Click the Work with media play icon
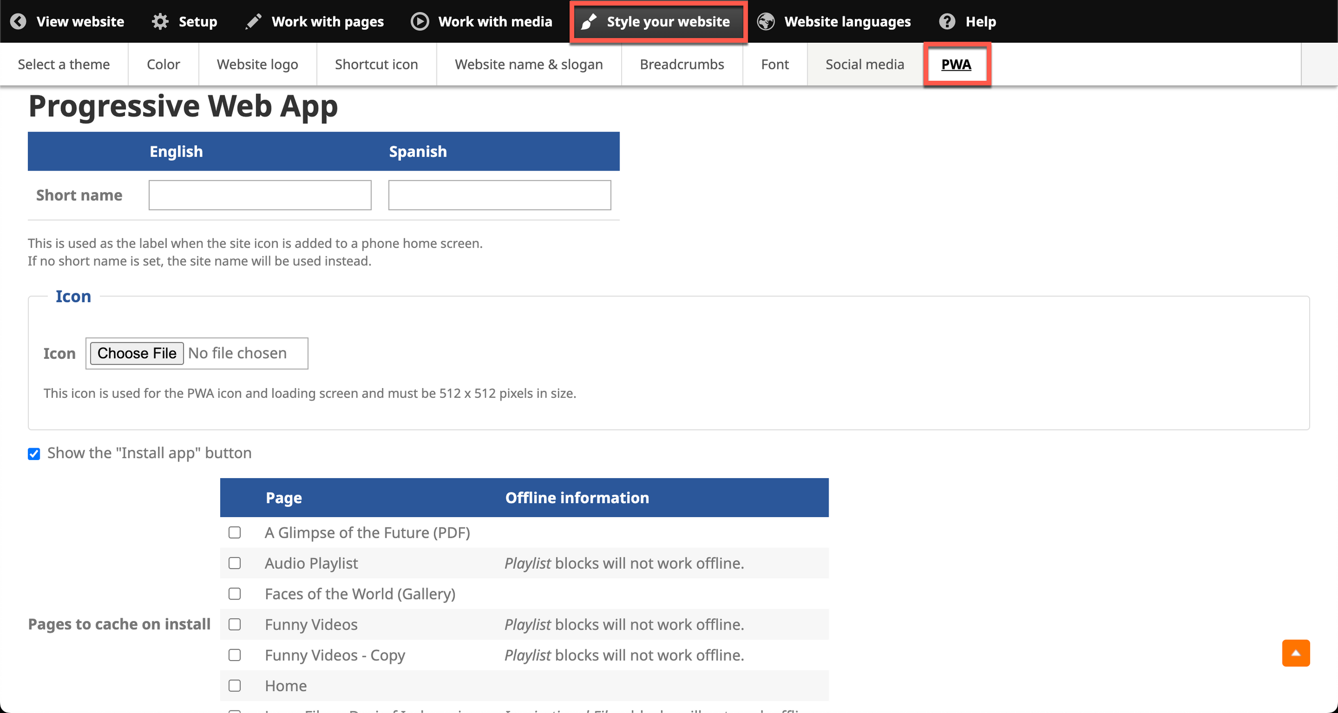Image resolution: width=1338 pixels, height=713 pixels. click(x=420, y=21)
